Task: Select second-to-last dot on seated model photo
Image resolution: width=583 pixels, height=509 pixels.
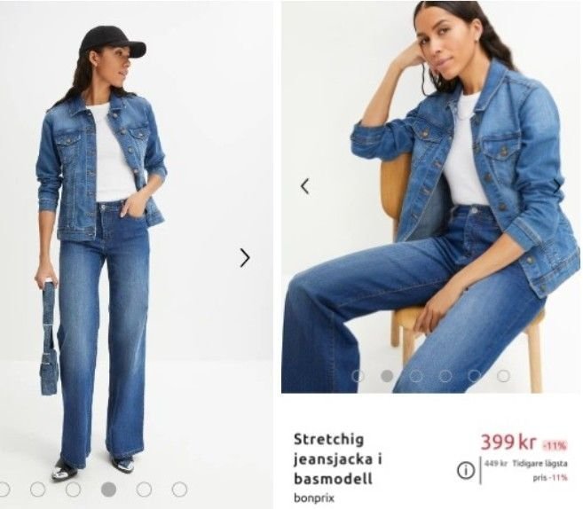Action: click(x=475, y=376)
